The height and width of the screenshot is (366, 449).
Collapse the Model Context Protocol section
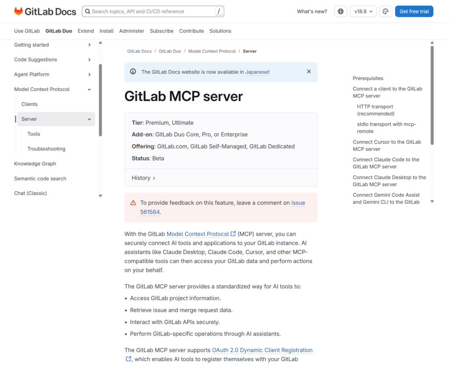[x=89, y=90]
